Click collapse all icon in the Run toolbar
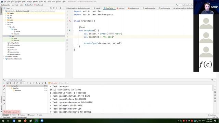This screenshot has height=123, width=219. coord(24,83)
